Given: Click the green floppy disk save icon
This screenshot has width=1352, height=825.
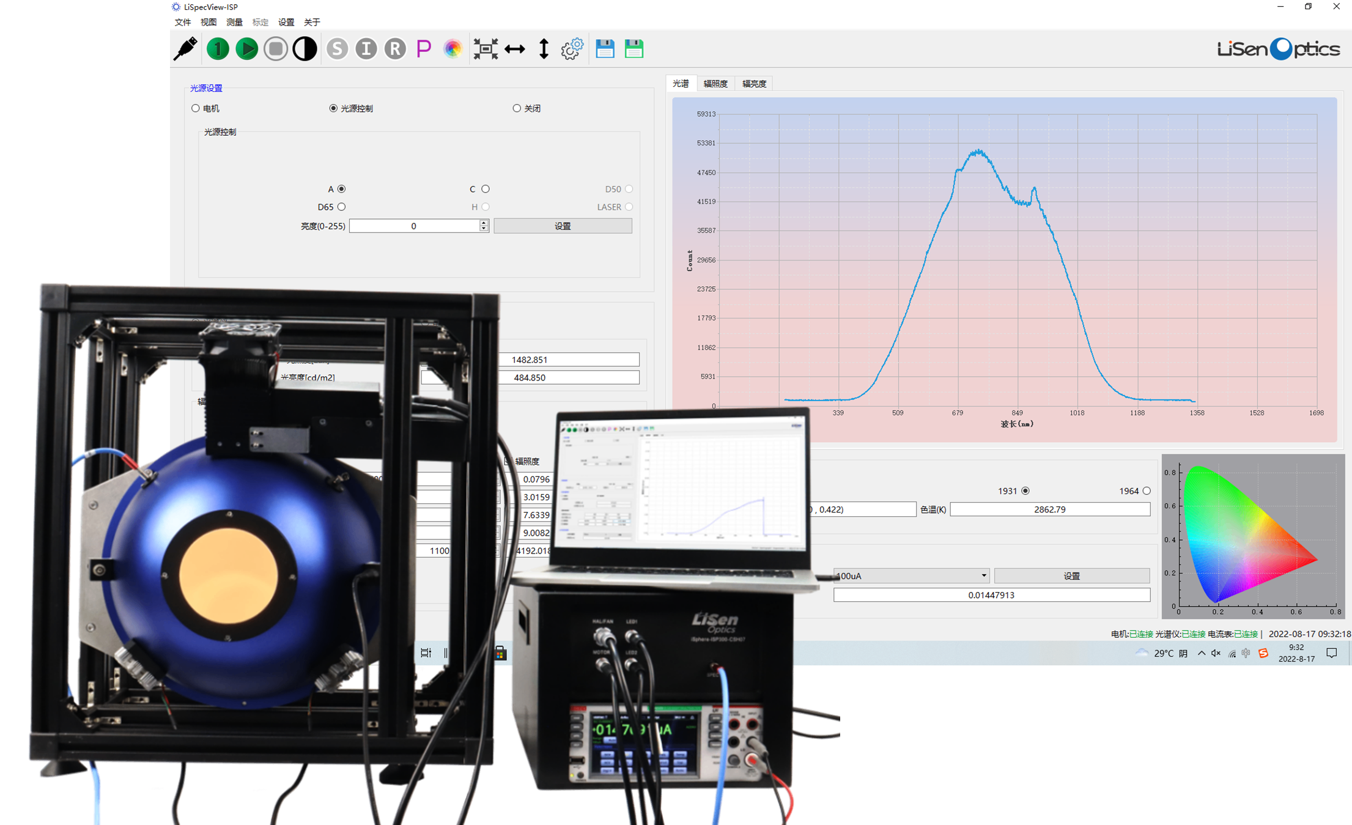Looking at the screenshot, I should coord(634,49).
